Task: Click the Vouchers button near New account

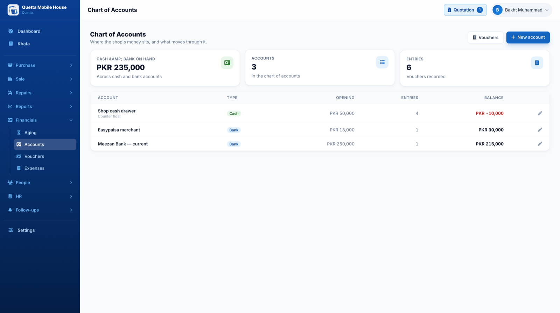Action: (x=485, y=37)
